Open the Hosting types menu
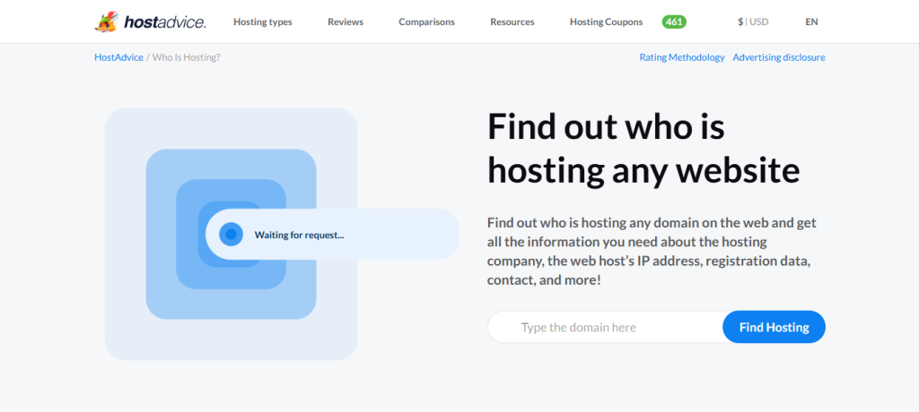The height and width of the screenshot is (412, 919). click(262, 21)
